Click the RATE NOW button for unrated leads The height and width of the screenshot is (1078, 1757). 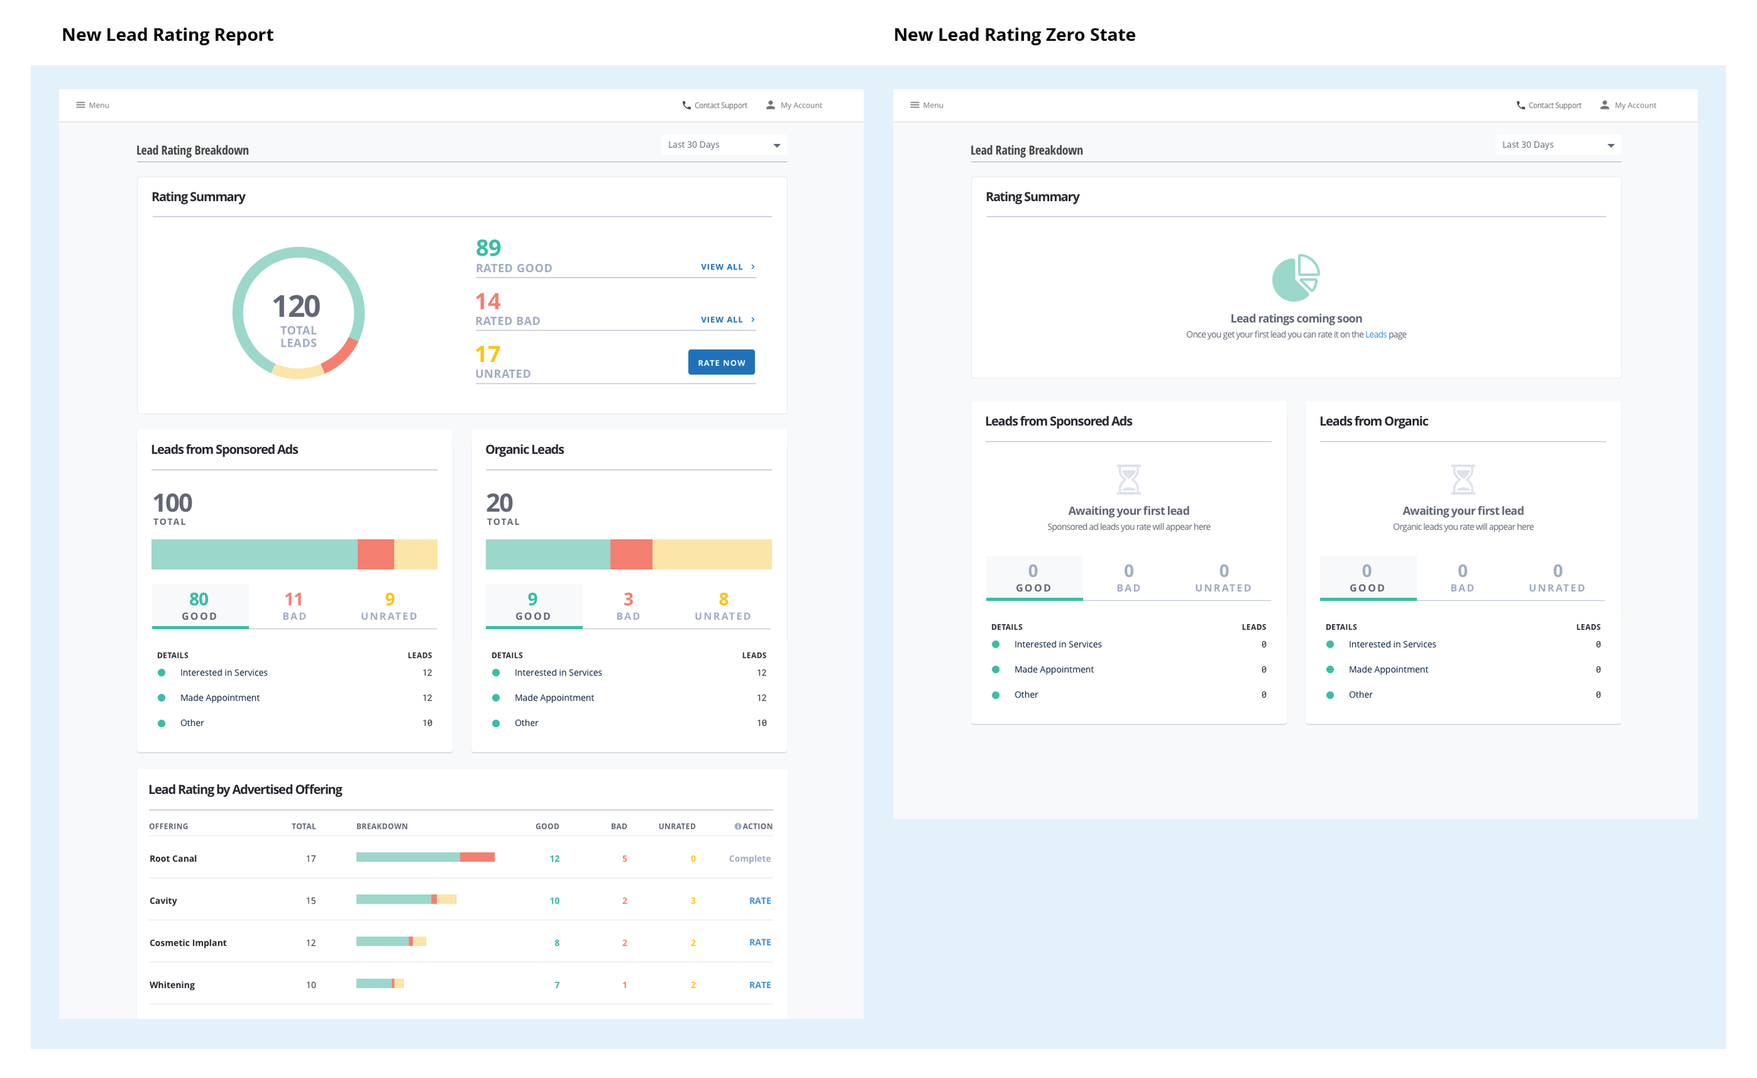(x=722, y=362)
